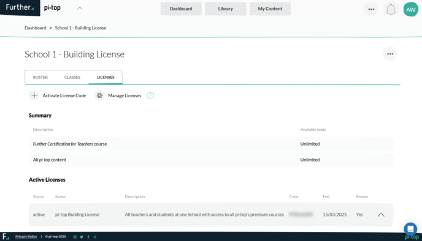422x241 pixels.
Task: Click the Code column header
Action: tap(294, 197)
